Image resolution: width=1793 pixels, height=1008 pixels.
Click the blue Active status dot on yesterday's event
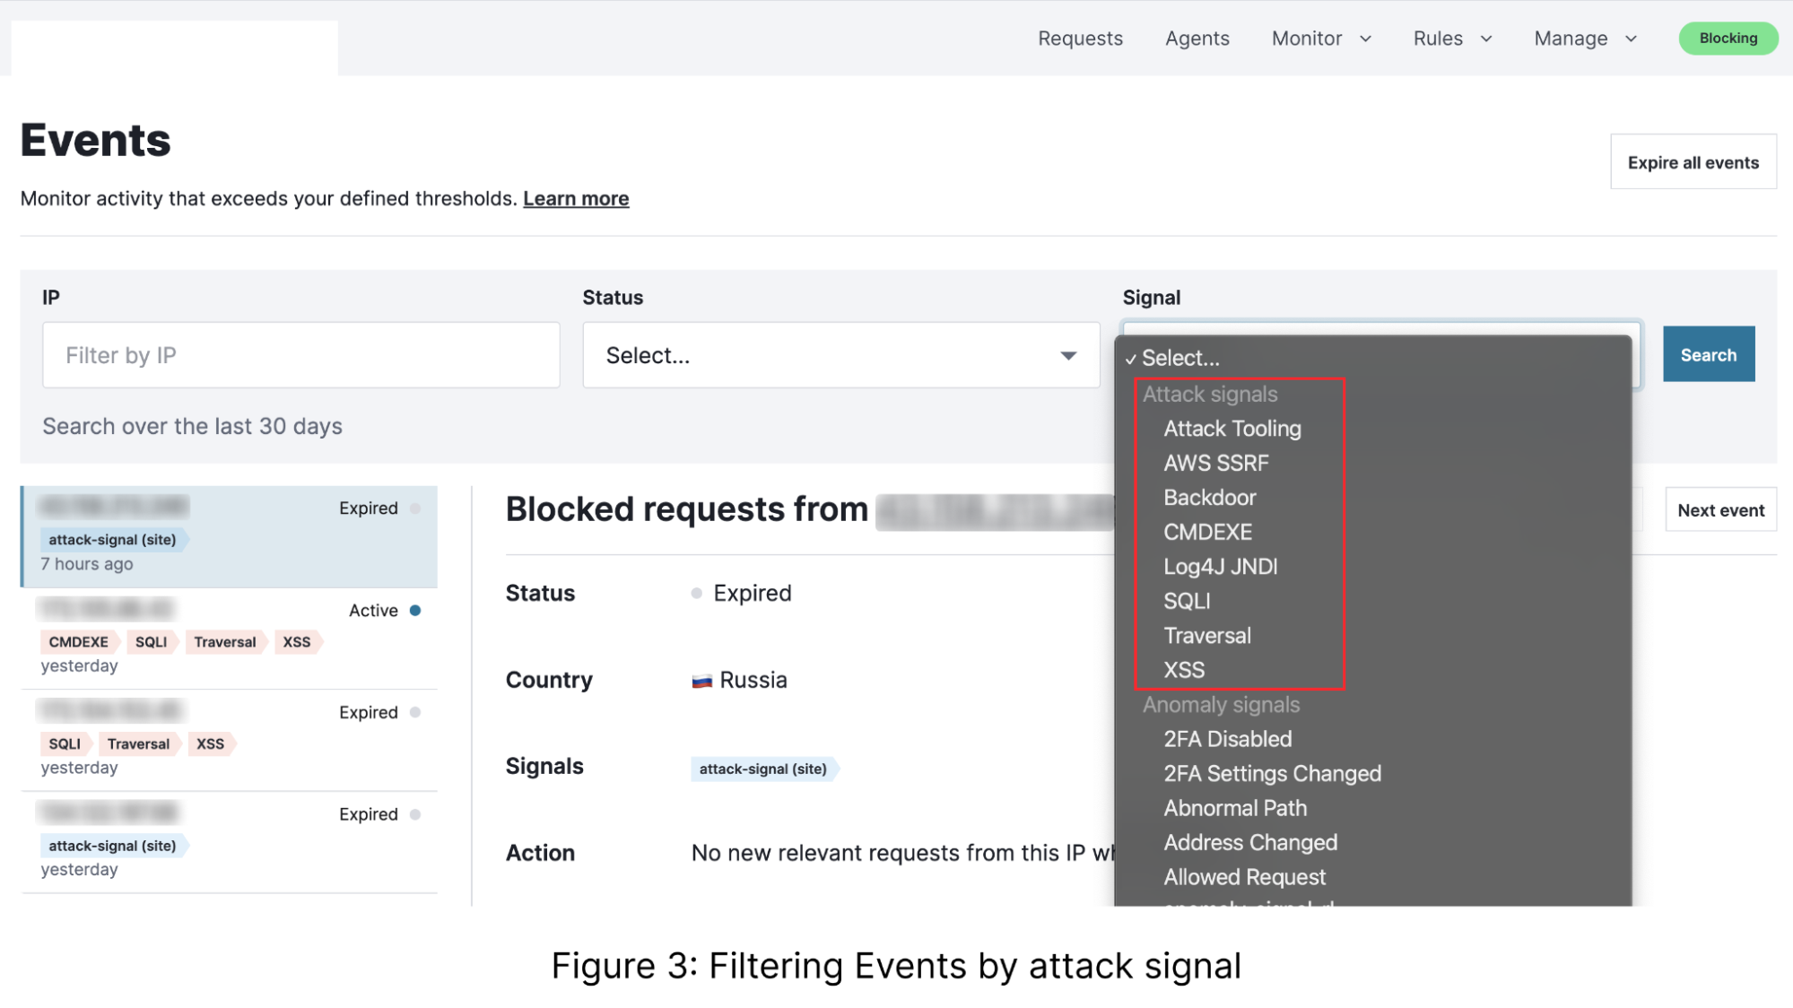click(x=414, y=610)
